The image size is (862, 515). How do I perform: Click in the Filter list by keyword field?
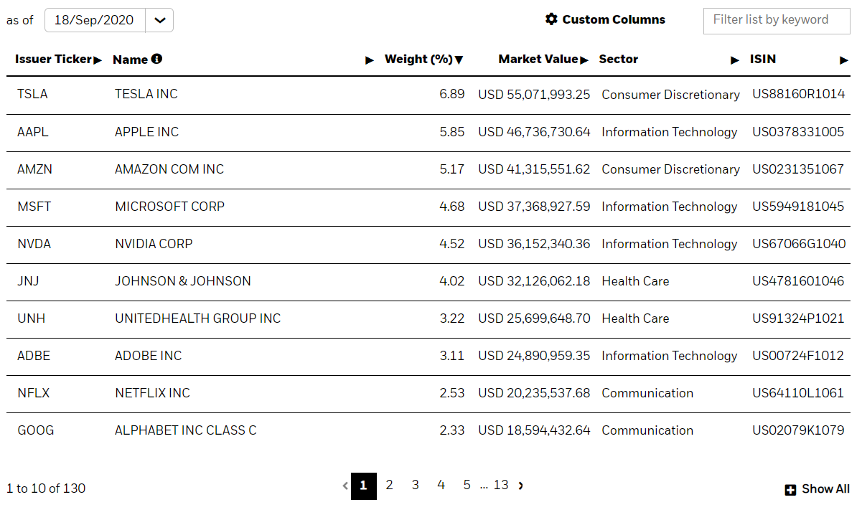coord(777,21)
